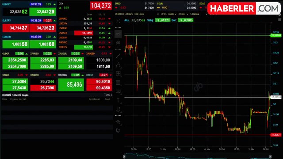
Task: Click the Son value 32,03906 above chart
Action: coord(185,20)
